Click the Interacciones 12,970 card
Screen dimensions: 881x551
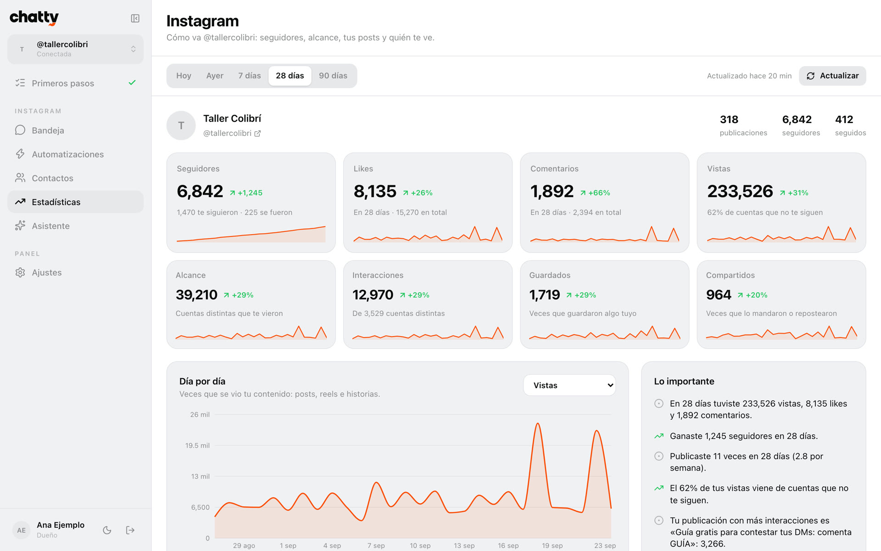click(428, 304)
